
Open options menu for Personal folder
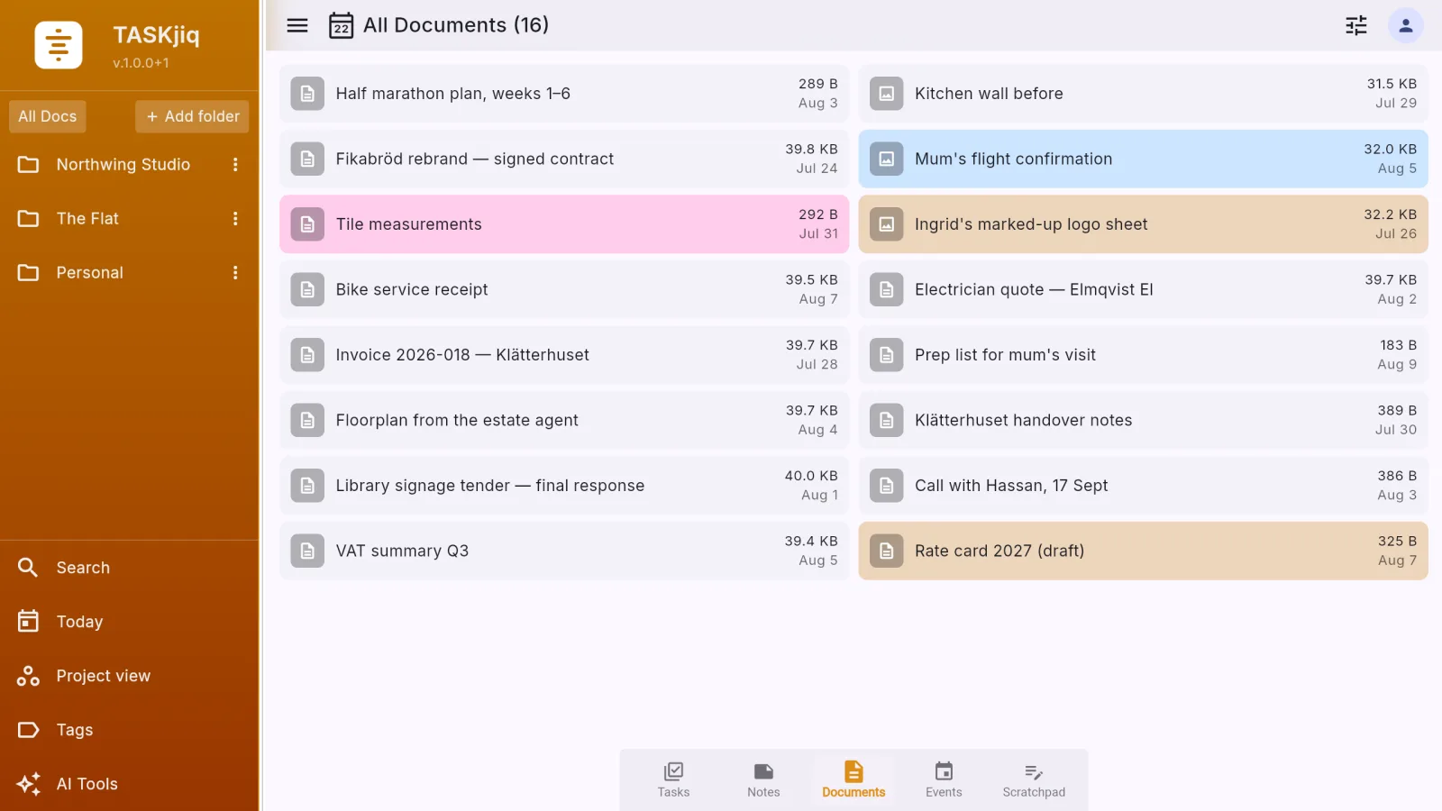(235, 273)
